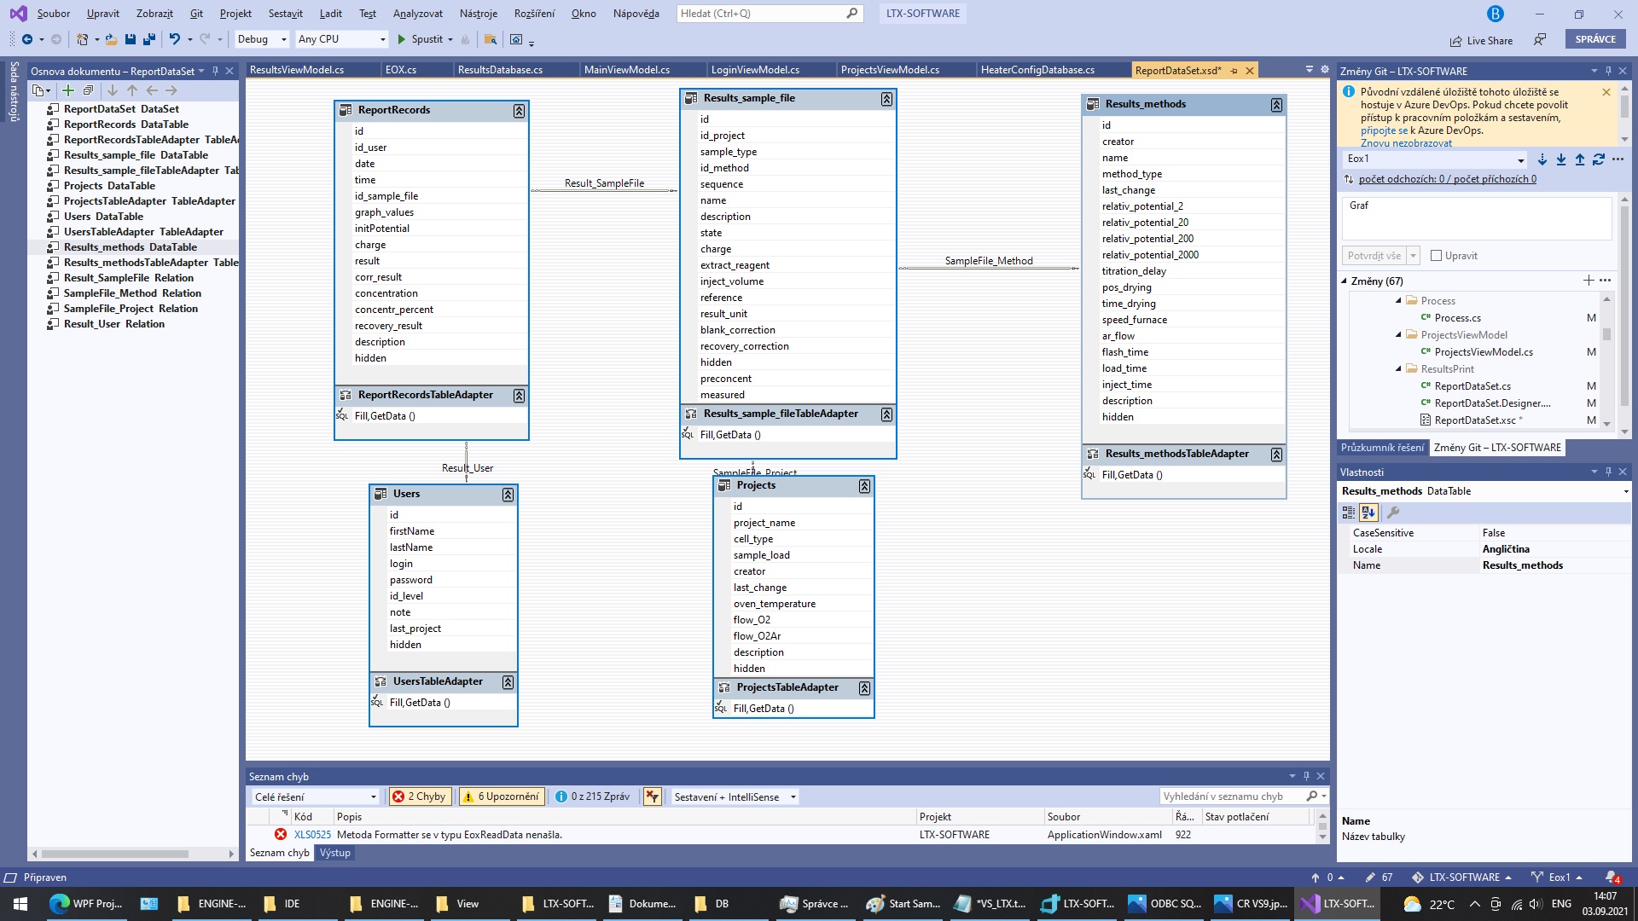
Task: Stage all changes with plus icon
Action: [1589, 281]
